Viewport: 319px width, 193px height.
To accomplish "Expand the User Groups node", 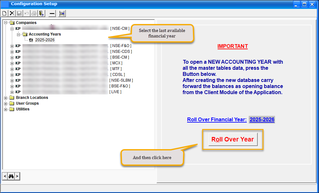I will point(5,103).
